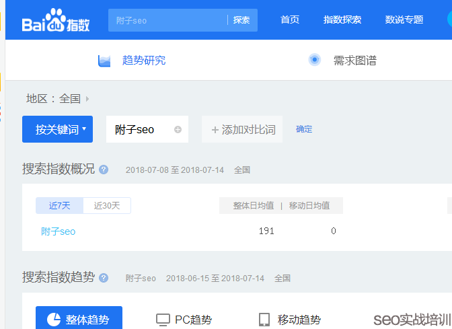Open the 首页 nav item

coord(290,20)
